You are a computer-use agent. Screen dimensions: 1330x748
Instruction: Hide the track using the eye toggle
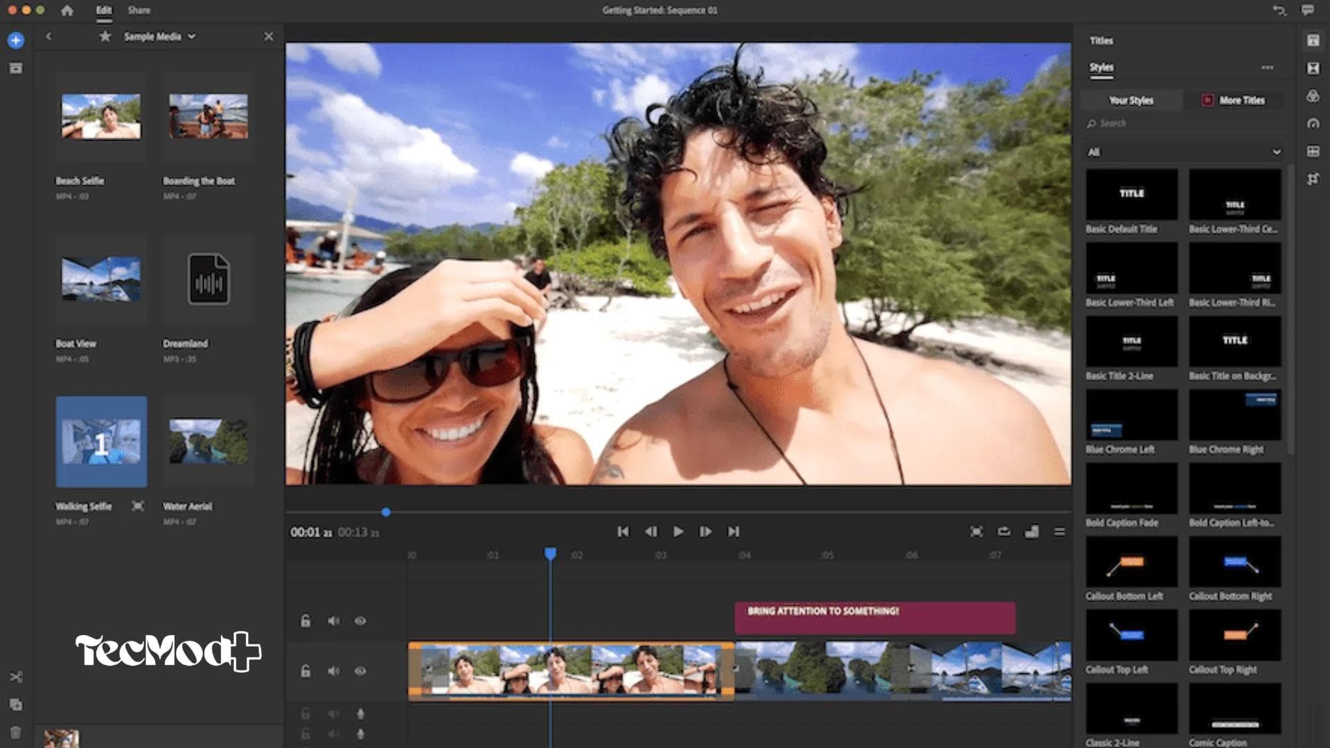coord(360,670)
